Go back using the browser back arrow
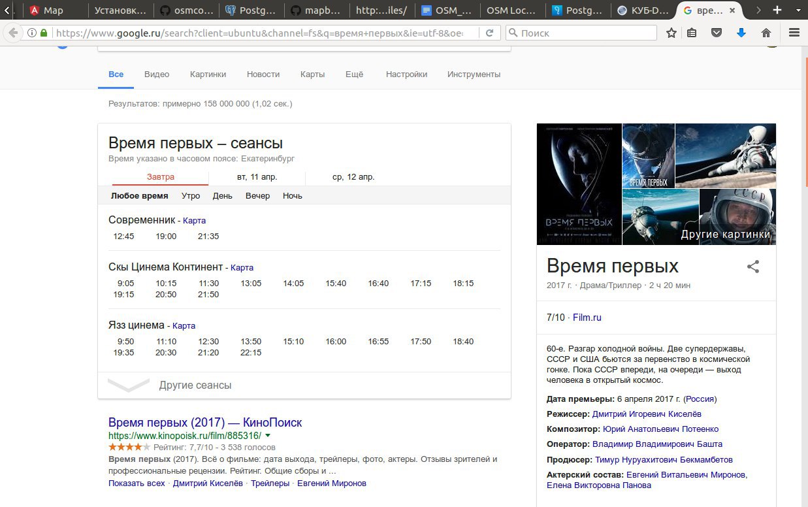The height and width of the screenshot is (507, 808). coord(12,33)
